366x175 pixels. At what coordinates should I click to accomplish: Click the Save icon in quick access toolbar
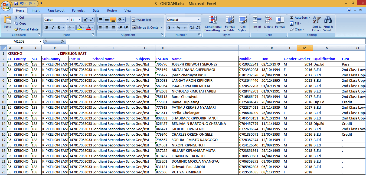(x=16, y=4)
